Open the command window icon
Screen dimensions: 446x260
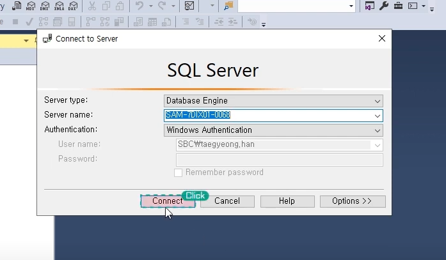pos(413,6)
